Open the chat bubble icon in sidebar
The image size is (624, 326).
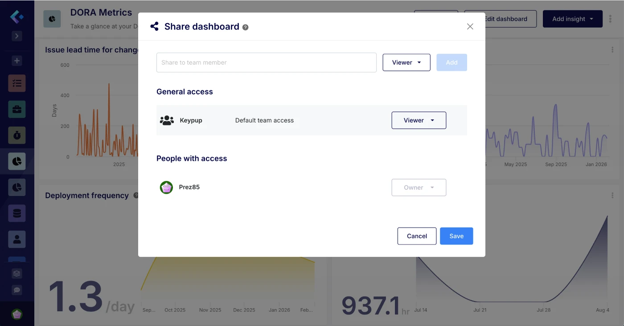point(17,290)
